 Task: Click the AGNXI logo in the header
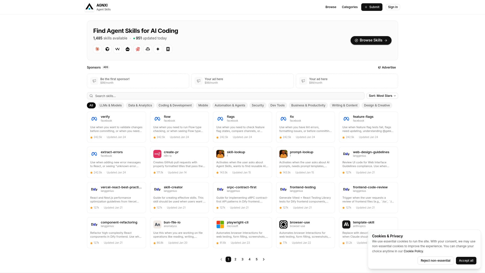(98, 7)
